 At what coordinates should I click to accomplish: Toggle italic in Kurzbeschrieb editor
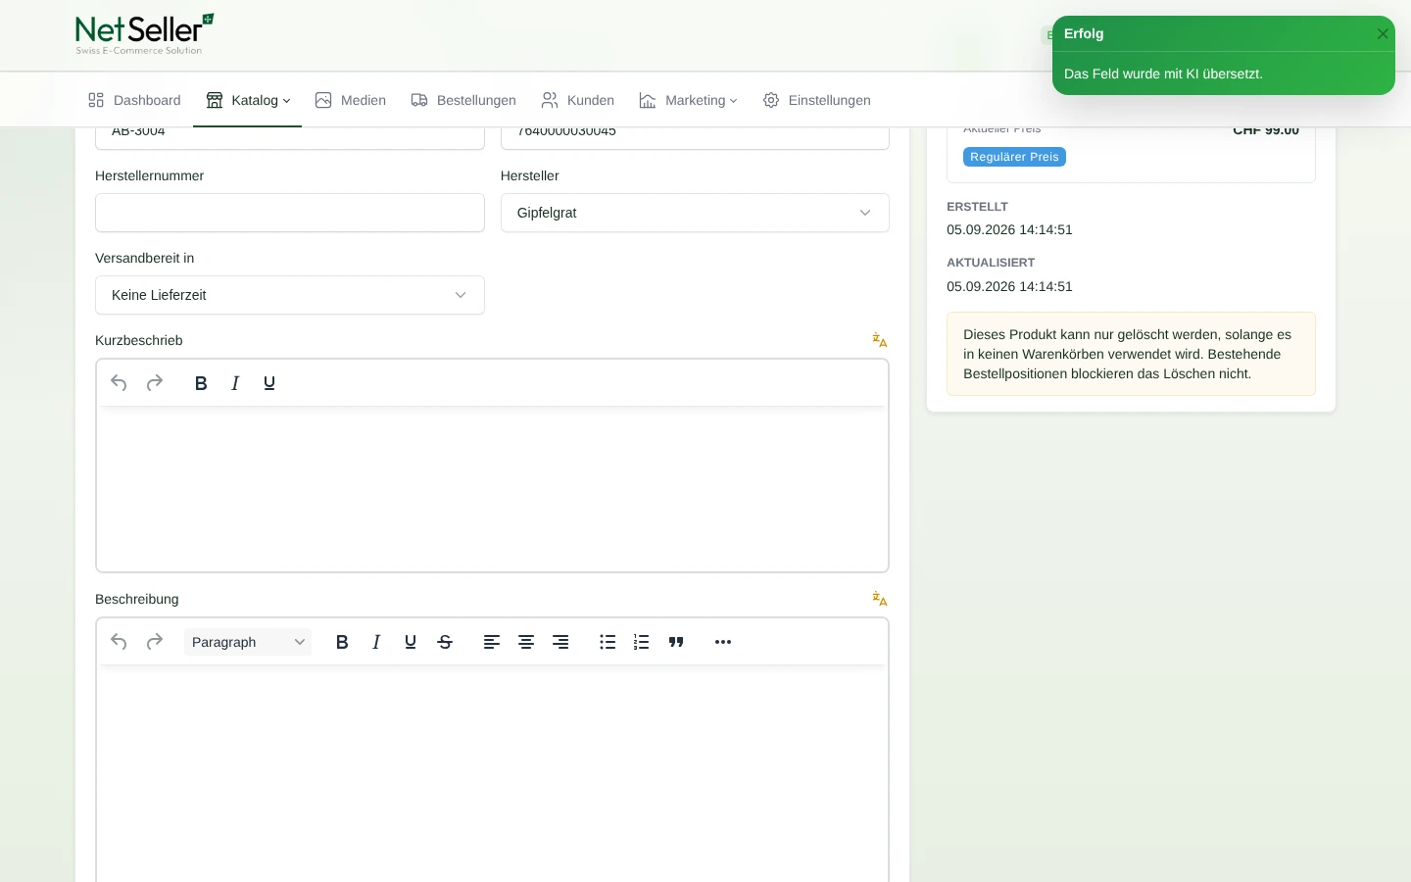click(x=235, y=383)
